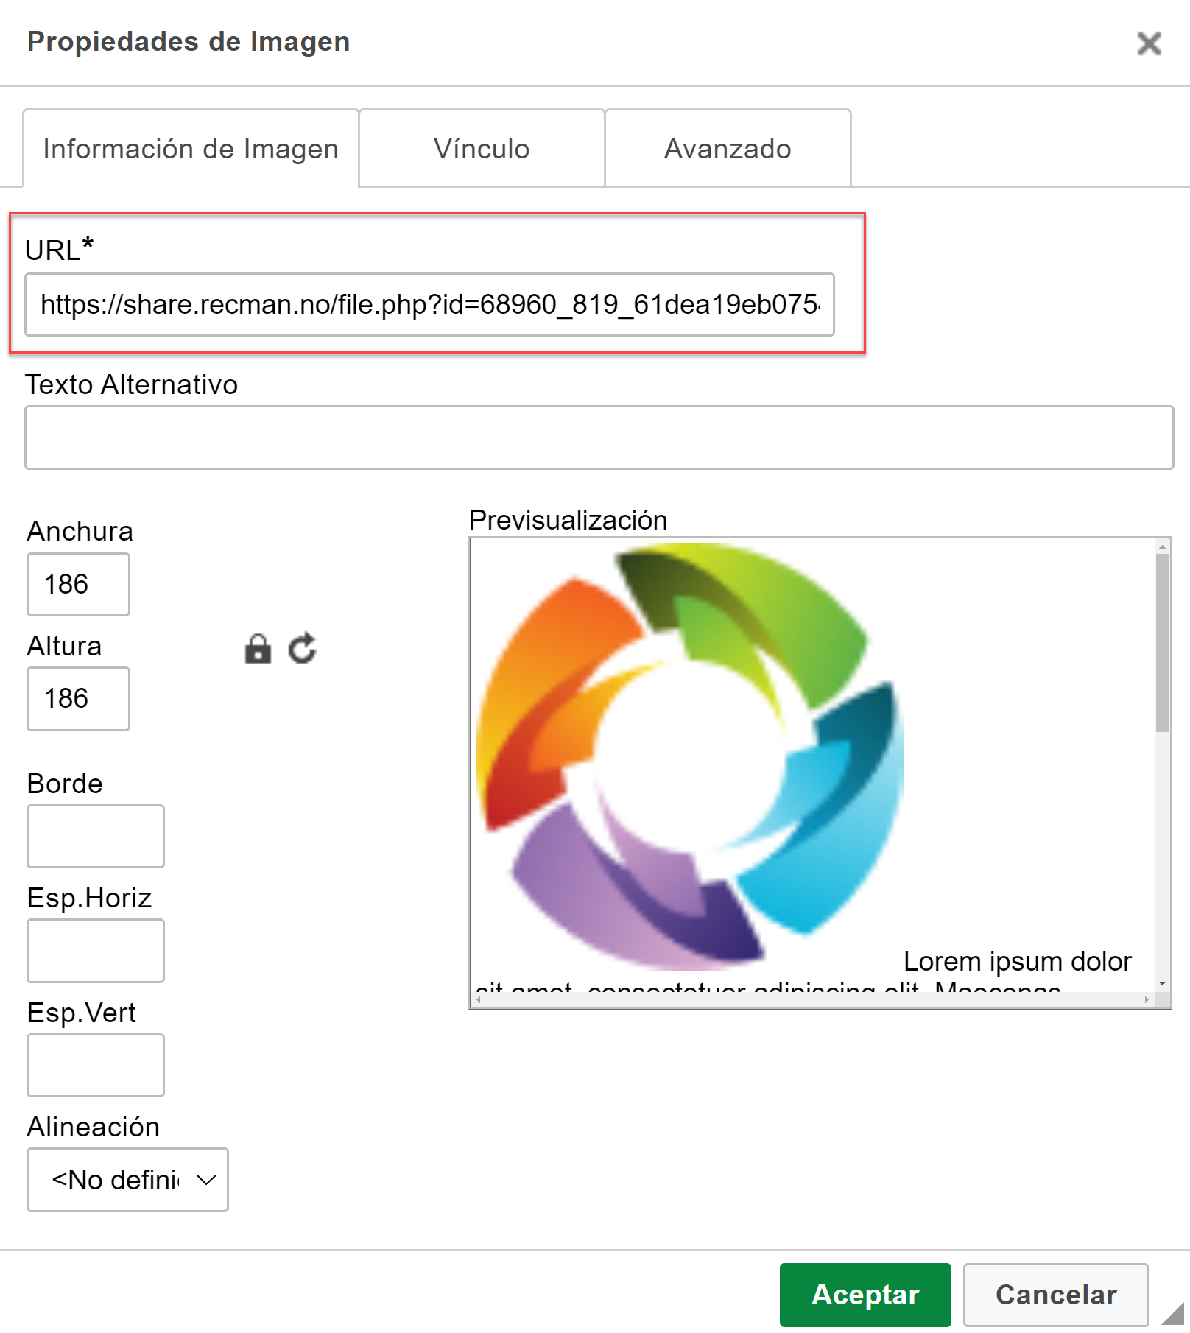Toggle the lock ratio padlock icon

click(x=258, y=650)
